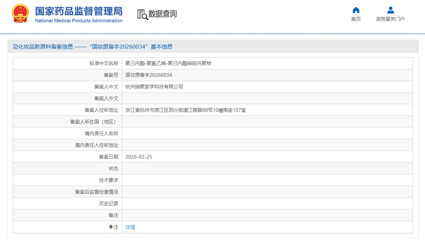425x243 pixels.
Task: Open the 详情 link
Action: (x=130, y=227)
